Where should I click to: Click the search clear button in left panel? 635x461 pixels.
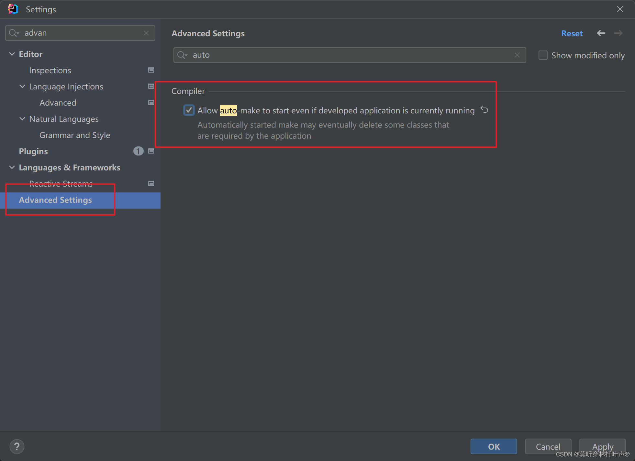(146, 33)
